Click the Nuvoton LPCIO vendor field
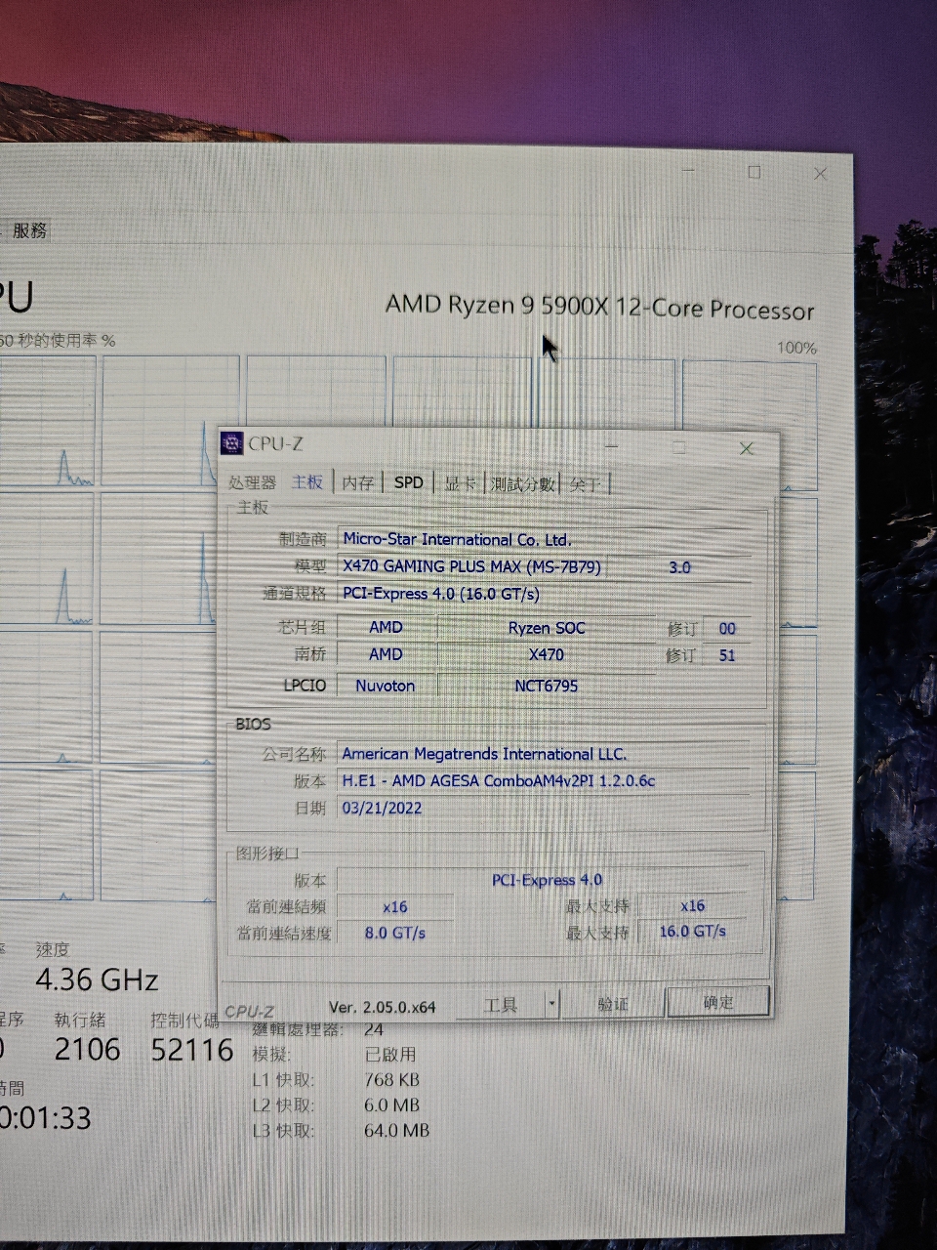Viewport: 937px width, 1250px height. coord(386,686)
